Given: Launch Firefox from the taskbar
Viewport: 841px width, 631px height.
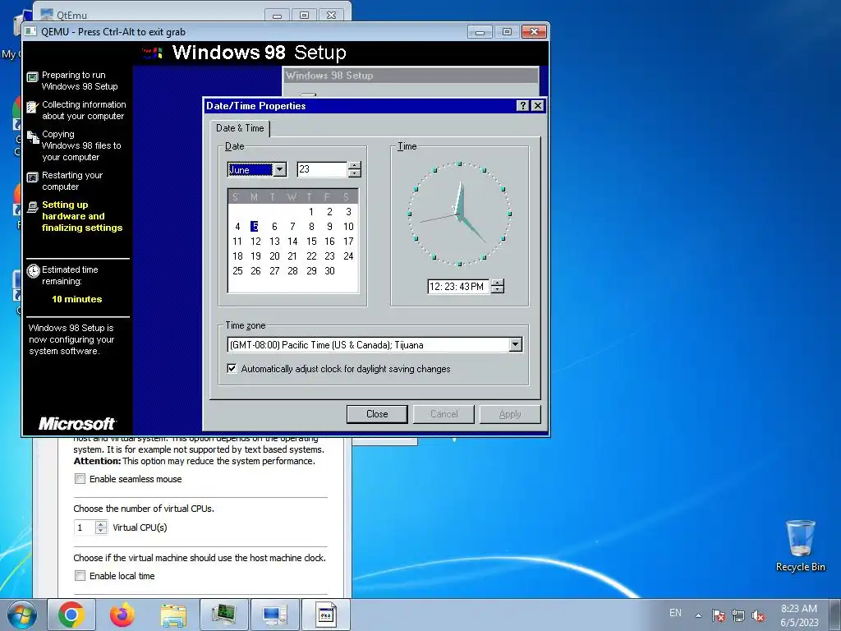Looking at the screenshot, I should click(122, 615).
